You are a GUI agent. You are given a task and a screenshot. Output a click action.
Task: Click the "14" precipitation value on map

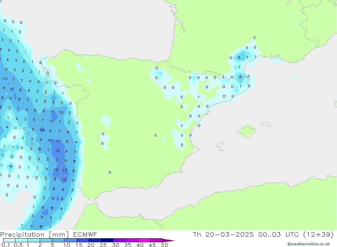pos(42,130)
